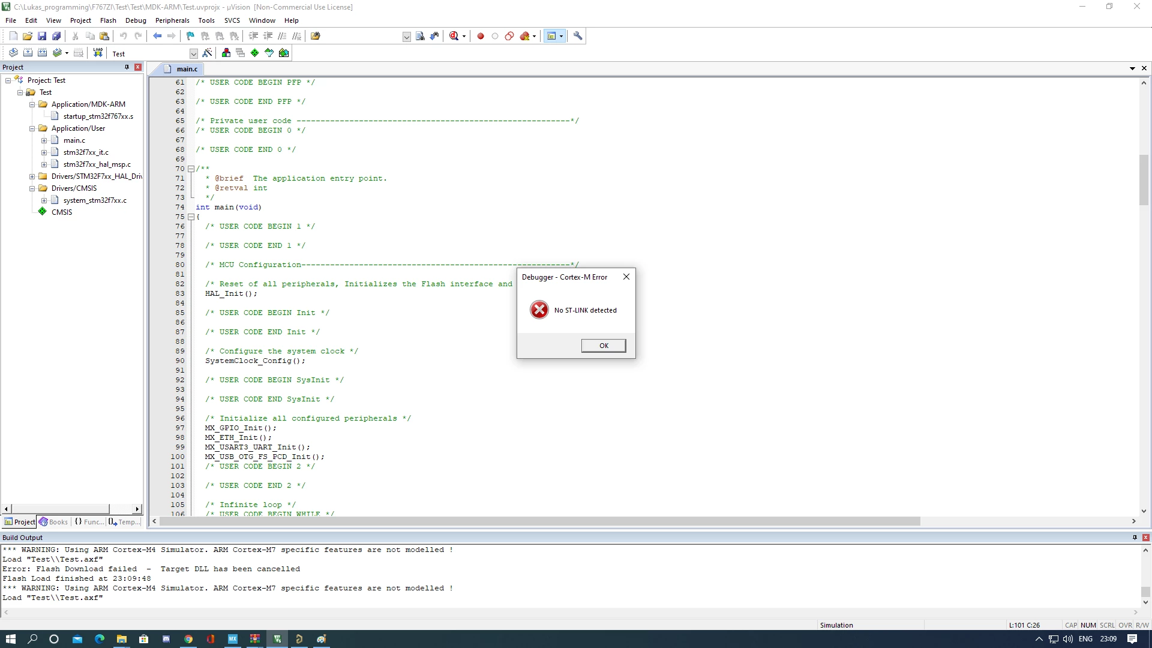Open the Test target selection dropdown
This screenshot has height=648, width=1152.
click(x=193, y=53)
